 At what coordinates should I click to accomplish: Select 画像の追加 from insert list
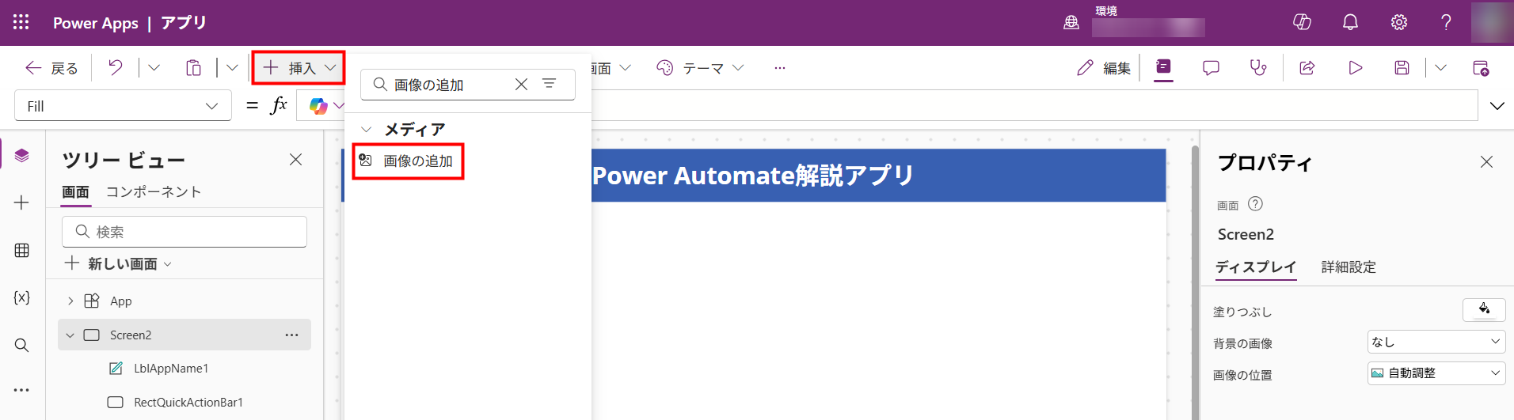pos(417,161)
